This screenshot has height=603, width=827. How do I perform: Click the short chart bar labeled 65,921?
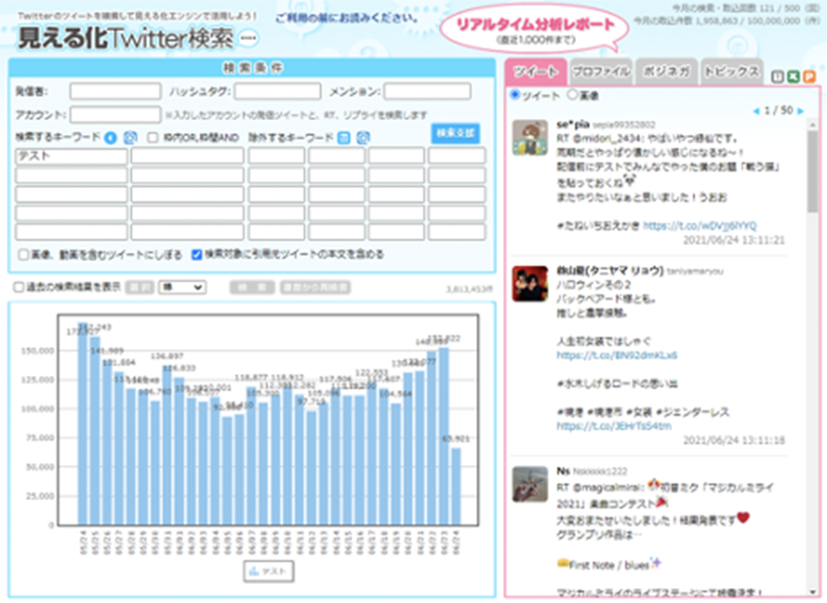(x=456, y=487)
